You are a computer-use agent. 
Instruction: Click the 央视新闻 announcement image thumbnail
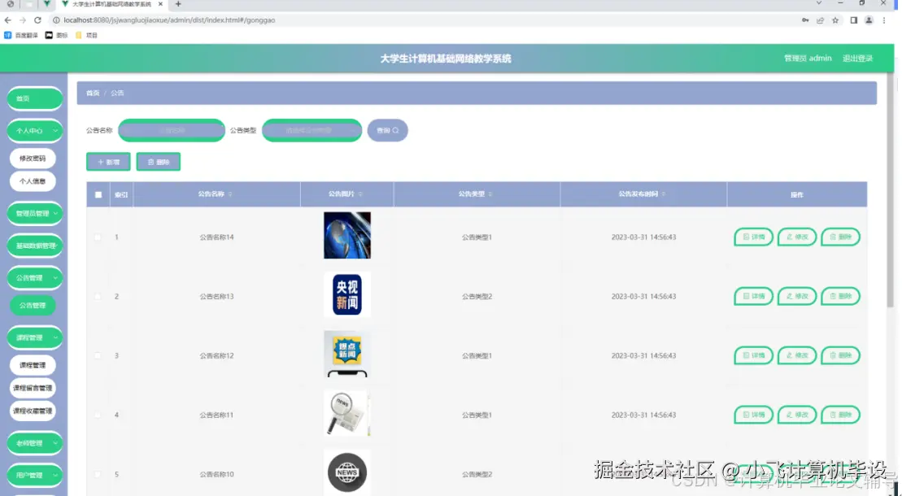point(347,296)
